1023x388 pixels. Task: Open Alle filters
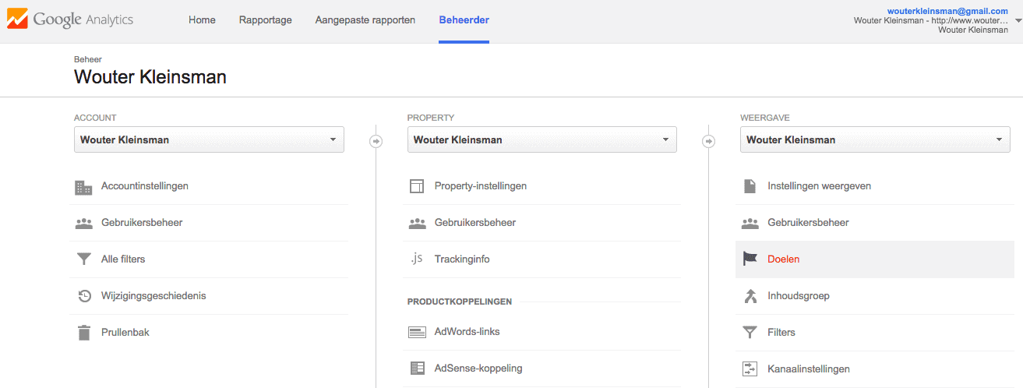click(x=123, y=259)
